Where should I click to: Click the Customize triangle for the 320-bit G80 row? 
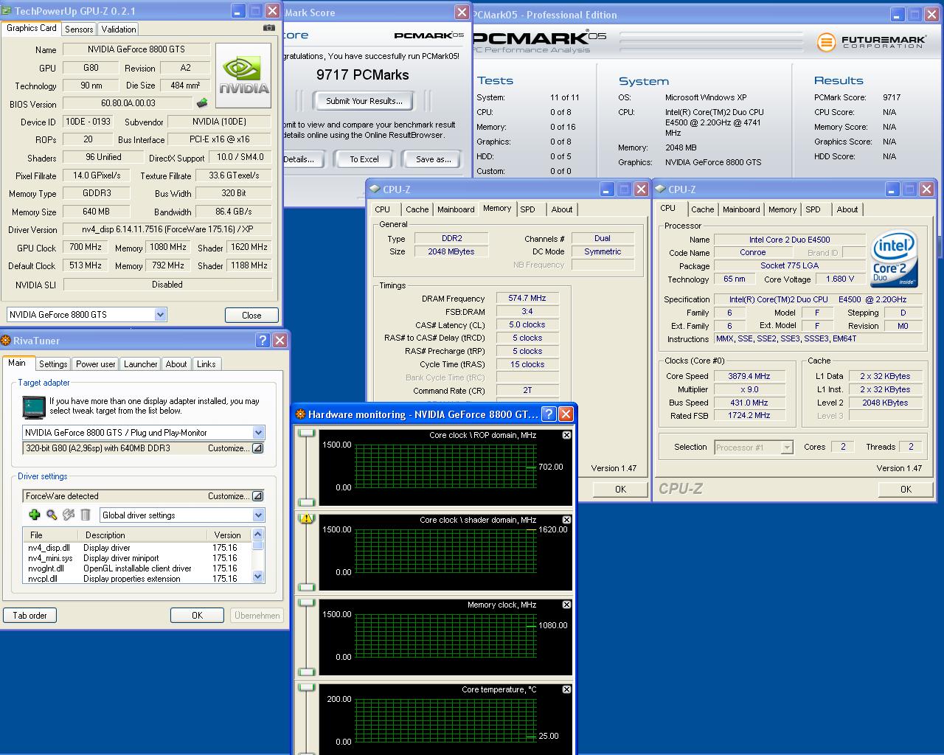point(257,448)
